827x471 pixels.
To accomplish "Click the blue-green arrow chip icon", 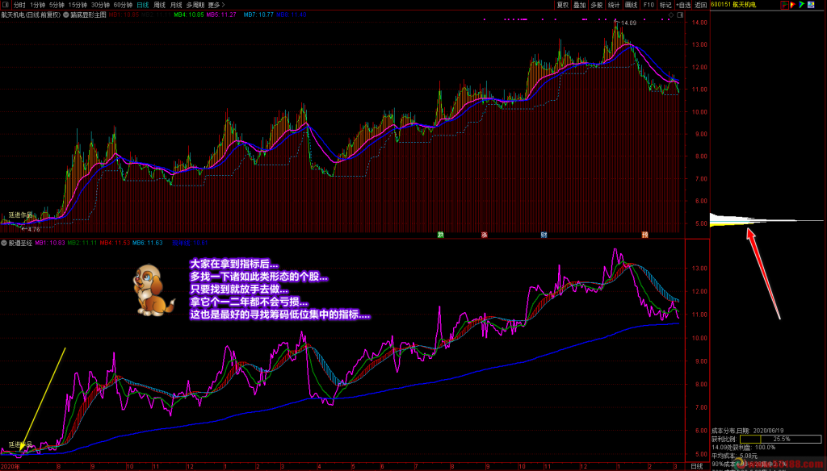I will coord(802,5).
